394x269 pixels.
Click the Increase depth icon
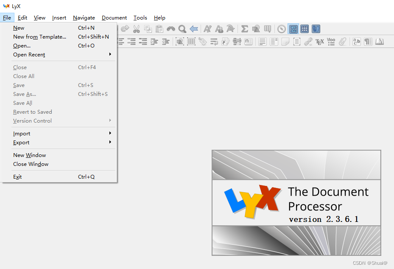click(154, 42)
